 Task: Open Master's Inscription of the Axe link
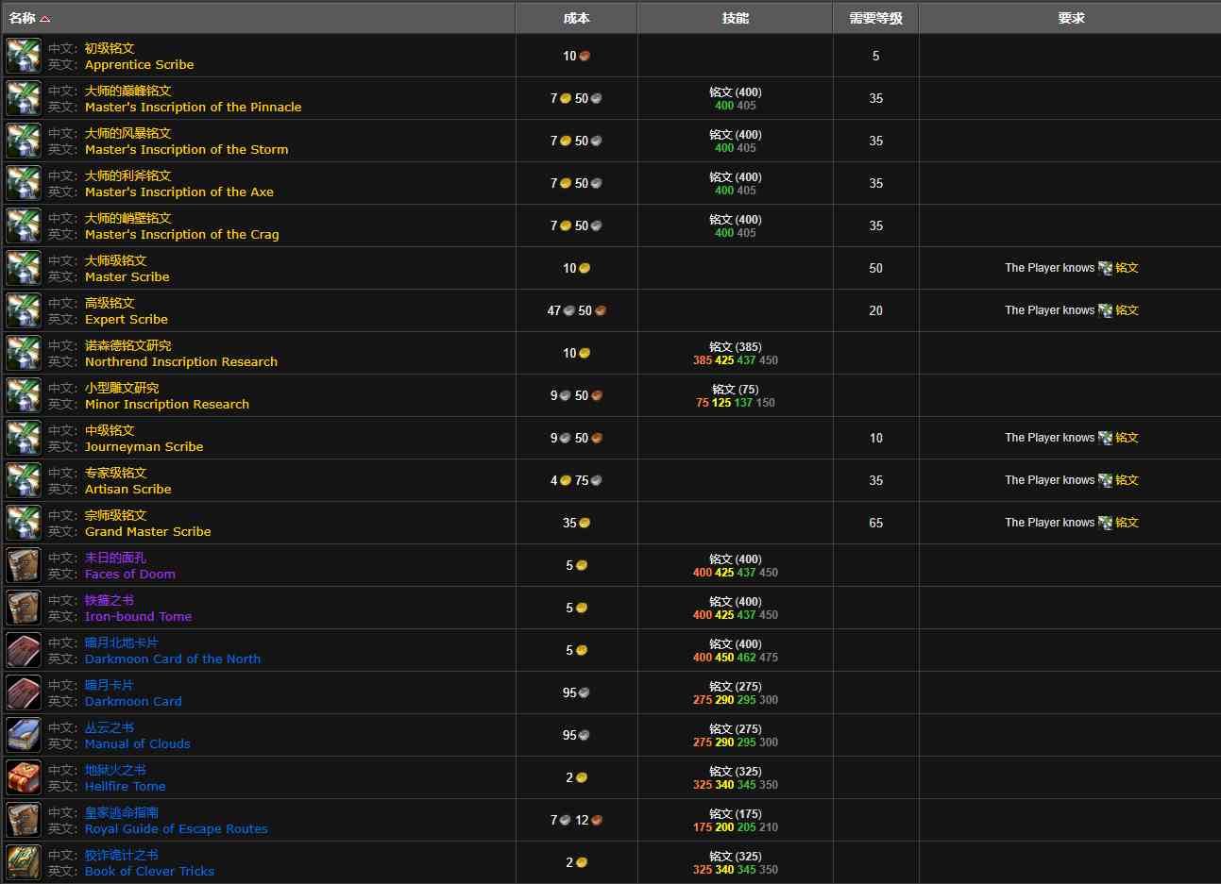click(x=178, y=192)
